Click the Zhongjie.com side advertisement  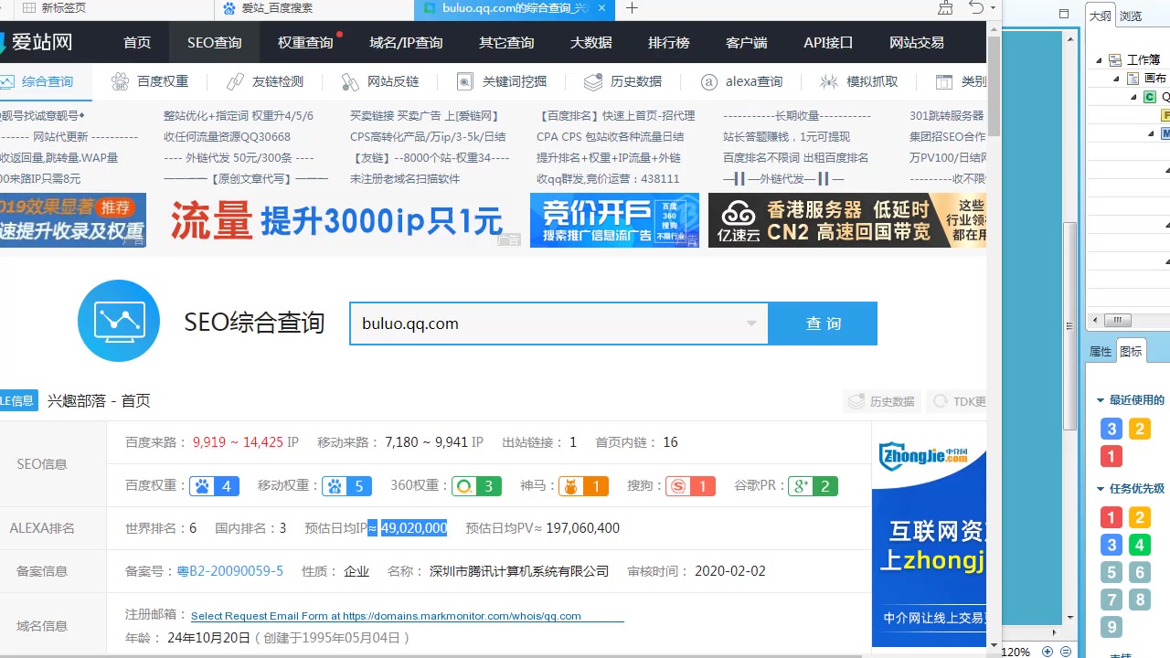point(929,534)
